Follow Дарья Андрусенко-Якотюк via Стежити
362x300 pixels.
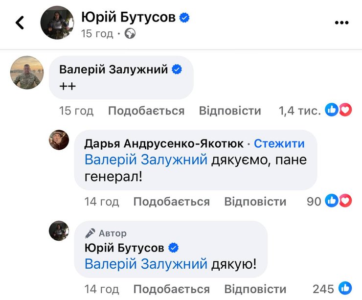279,143
